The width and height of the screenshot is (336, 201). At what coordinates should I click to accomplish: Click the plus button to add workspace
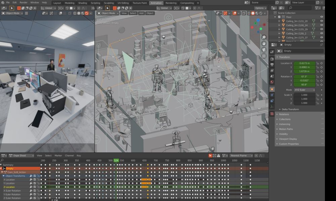tap(198, 3)
